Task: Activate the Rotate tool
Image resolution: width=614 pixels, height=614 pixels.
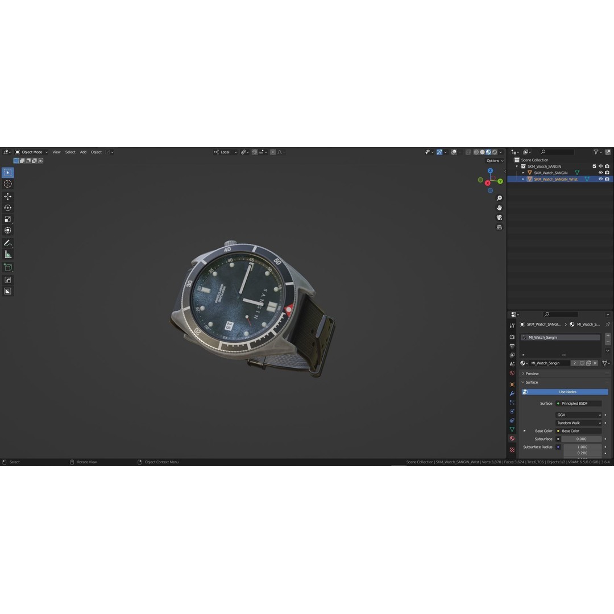Action: click(x=8, y=208)
